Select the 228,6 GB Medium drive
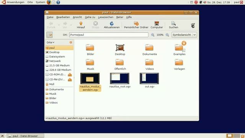Viewport: 245px width, 138px height. tap(59, 70)
